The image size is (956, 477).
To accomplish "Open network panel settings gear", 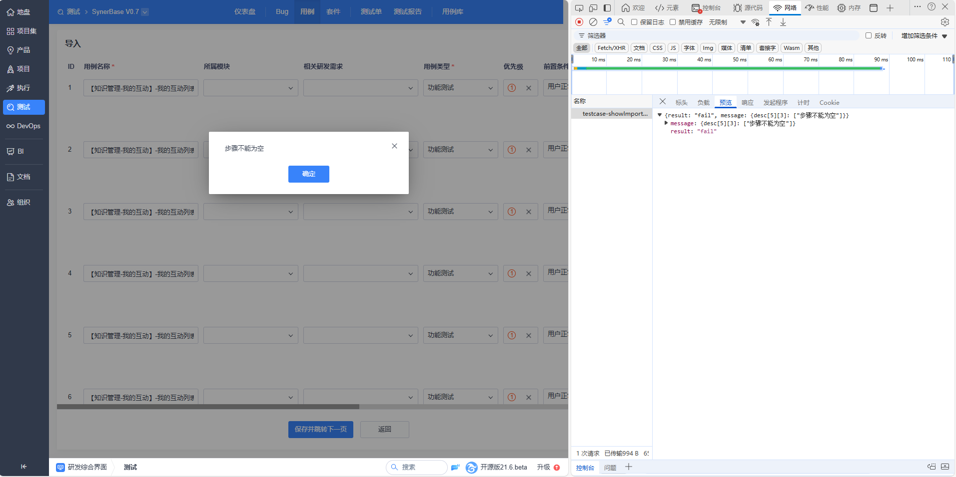I will point(945,22).
